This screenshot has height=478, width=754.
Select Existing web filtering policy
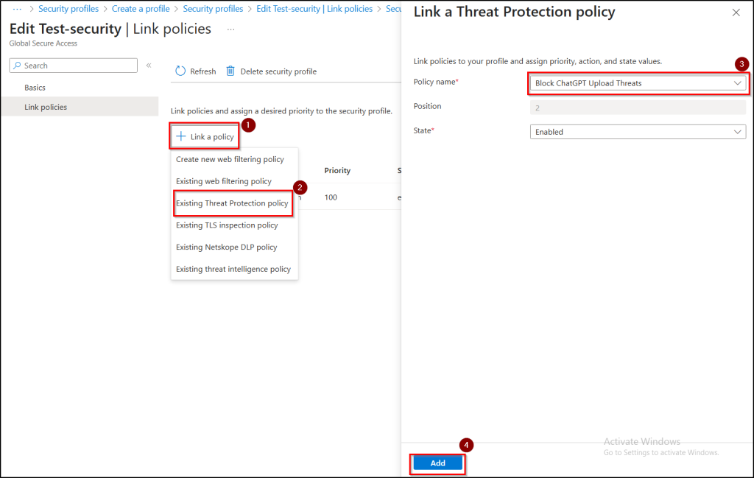tap(224, 181)
